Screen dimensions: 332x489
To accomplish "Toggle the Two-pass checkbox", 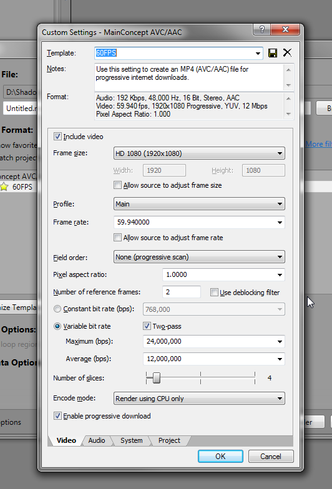I will pyautogui.click(x=147, y=326).
